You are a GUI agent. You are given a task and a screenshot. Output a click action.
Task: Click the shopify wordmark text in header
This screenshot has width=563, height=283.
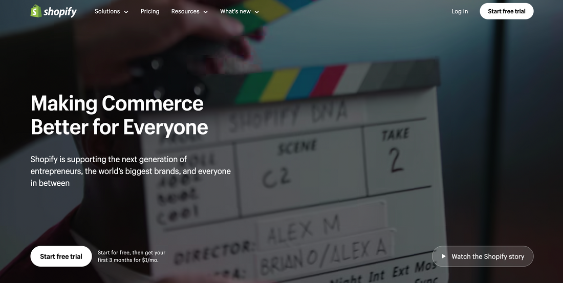60,12
